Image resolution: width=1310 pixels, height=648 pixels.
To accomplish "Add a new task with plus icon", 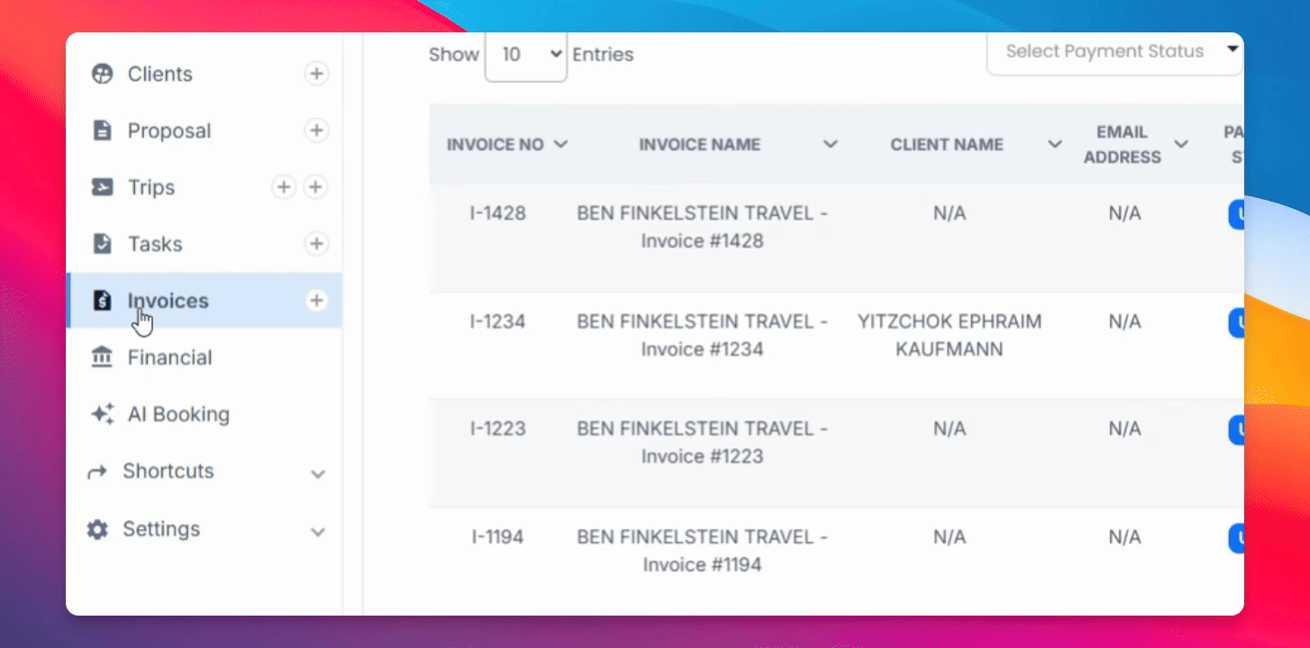I will click(316, 244).
